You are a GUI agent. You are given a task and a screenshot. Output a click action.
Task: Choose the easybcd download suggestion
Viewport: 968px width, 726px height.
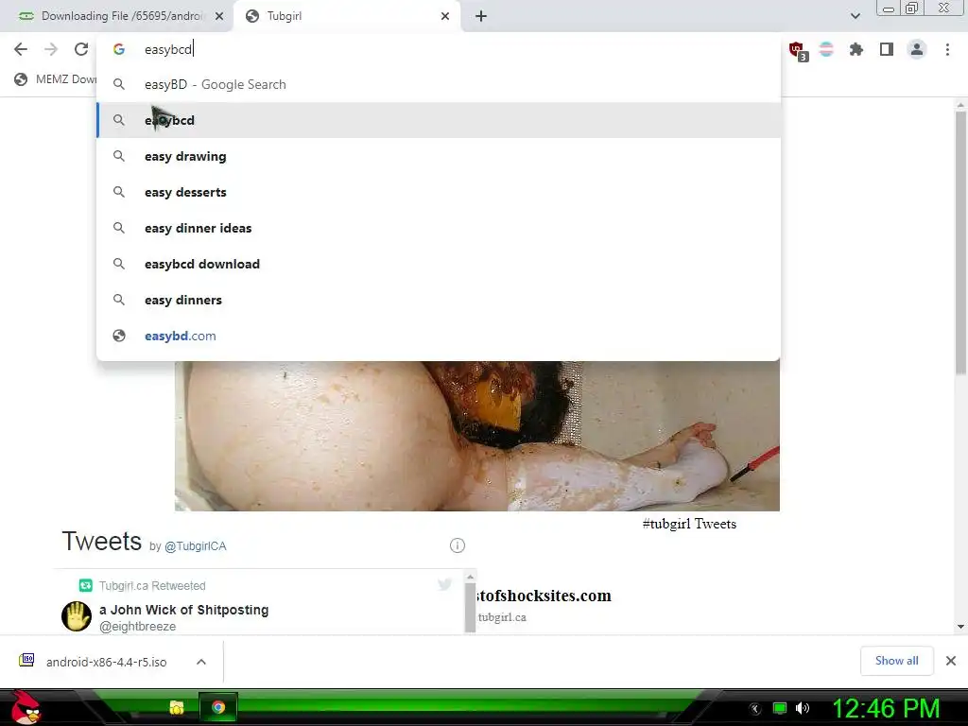[x=439, y=264]
